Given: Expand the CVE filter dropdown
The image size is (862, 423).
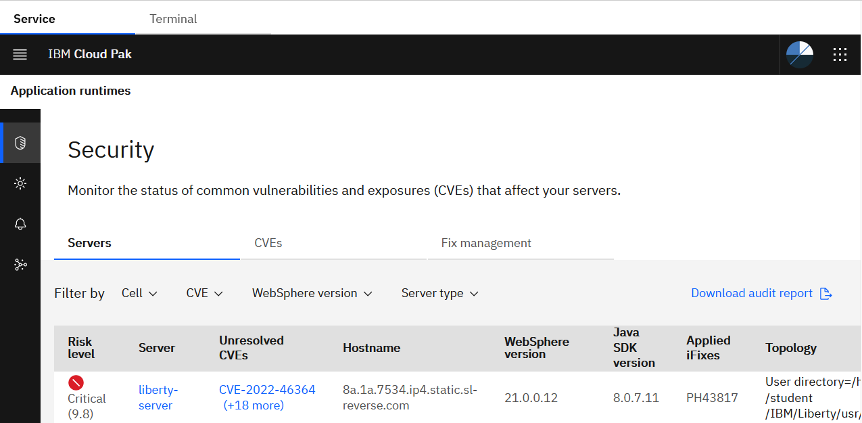Looking at the screenshot, I should 205,293.
